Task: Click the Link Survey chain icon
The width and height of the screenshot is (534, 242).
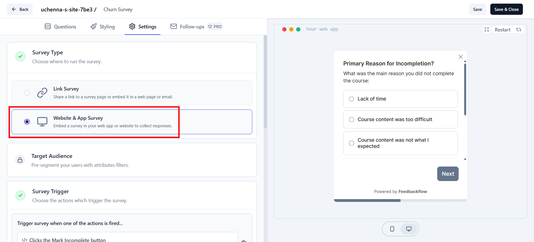Action: (42, 93)
